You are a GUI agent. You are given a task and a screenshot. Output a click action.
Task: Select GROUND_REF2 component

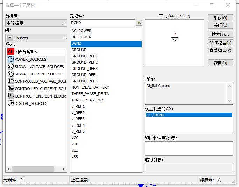pyautogui.click(x=106, y=62)
